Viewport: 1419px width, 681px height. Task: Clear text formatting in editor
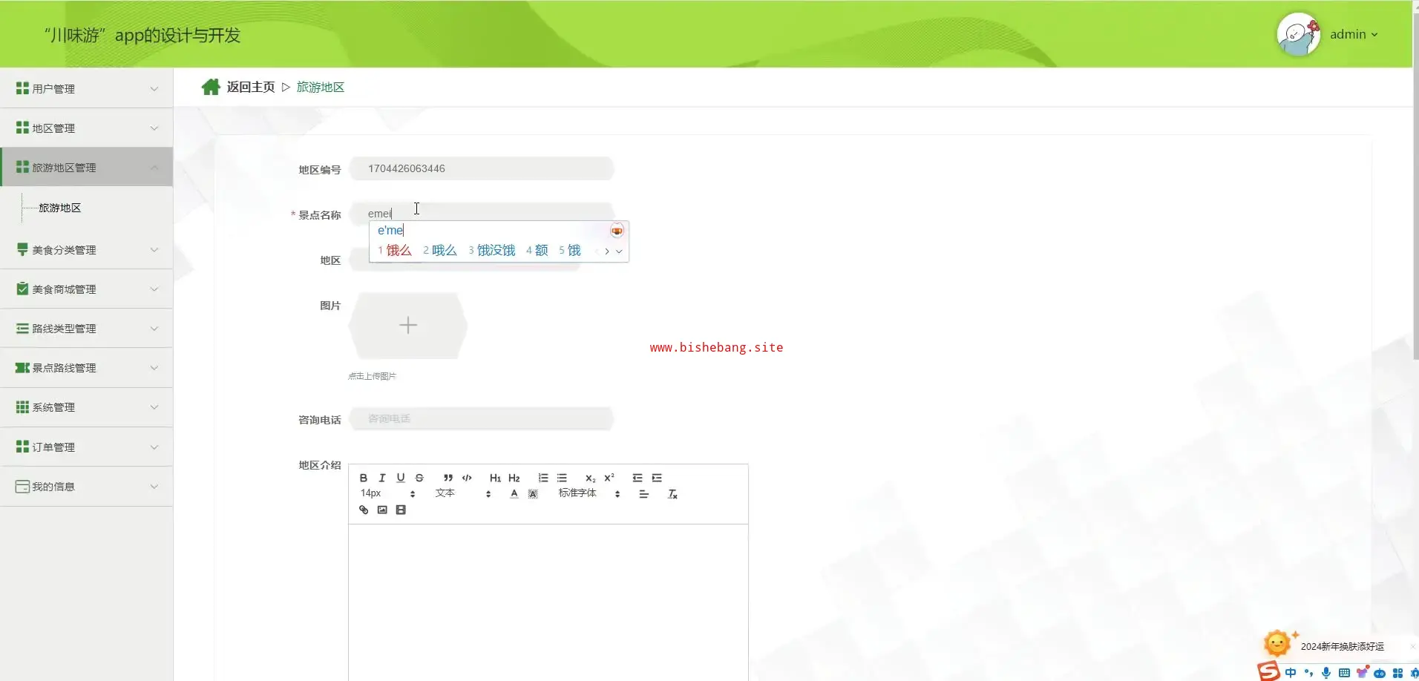click(x=673, y=494)
